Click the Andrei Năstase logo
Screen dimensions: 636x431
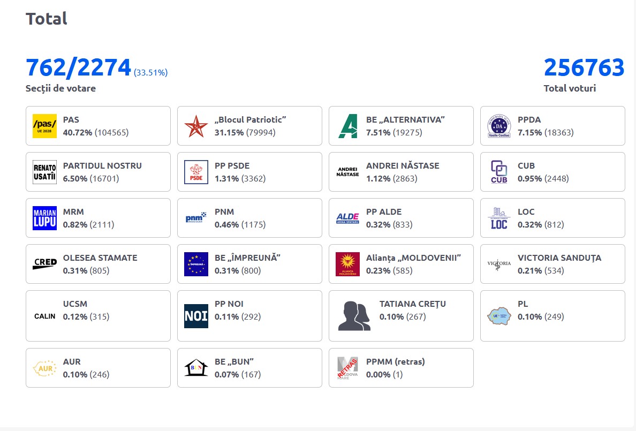point(348,172)
